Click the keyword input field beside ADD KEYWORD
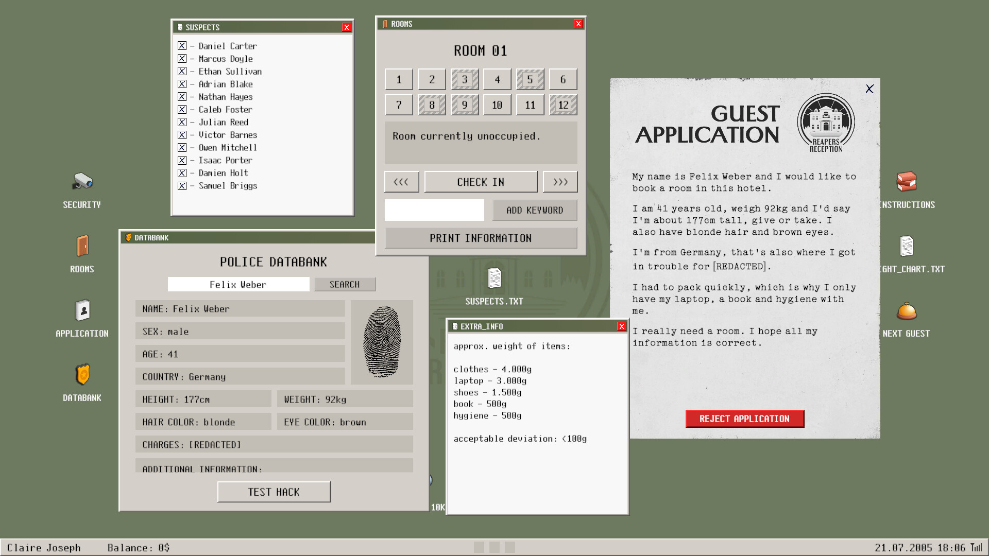Viewport: 989px width, 556px height. pos(434,210)
